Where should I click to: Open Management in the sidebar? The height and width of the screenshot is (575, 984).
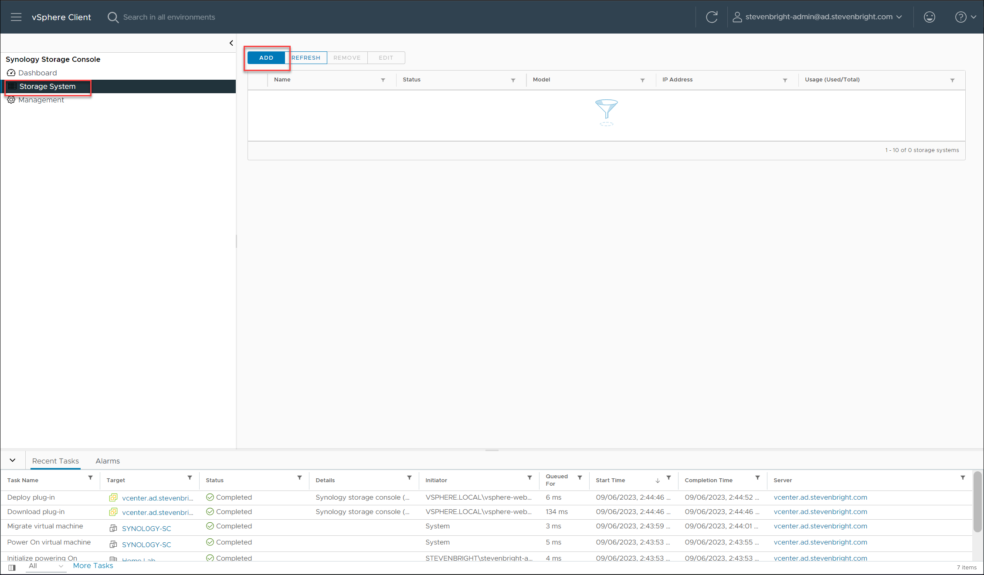pyautogui.click(x=41, y=100)
